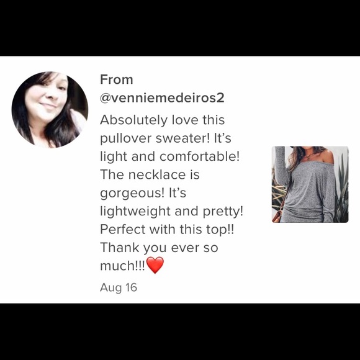The height and width of the screenshot is (360, 360).
Task: Open the reviewer's round profile picture
Action: click(50, 110)
